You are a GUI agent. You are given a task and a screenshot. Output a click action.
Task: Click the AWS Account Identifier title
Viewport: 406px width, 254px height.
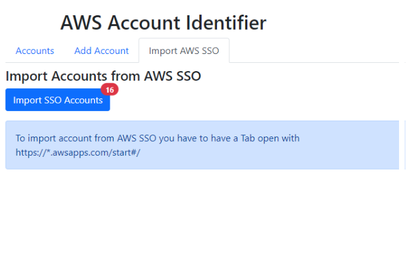click(x=163, y=23)
